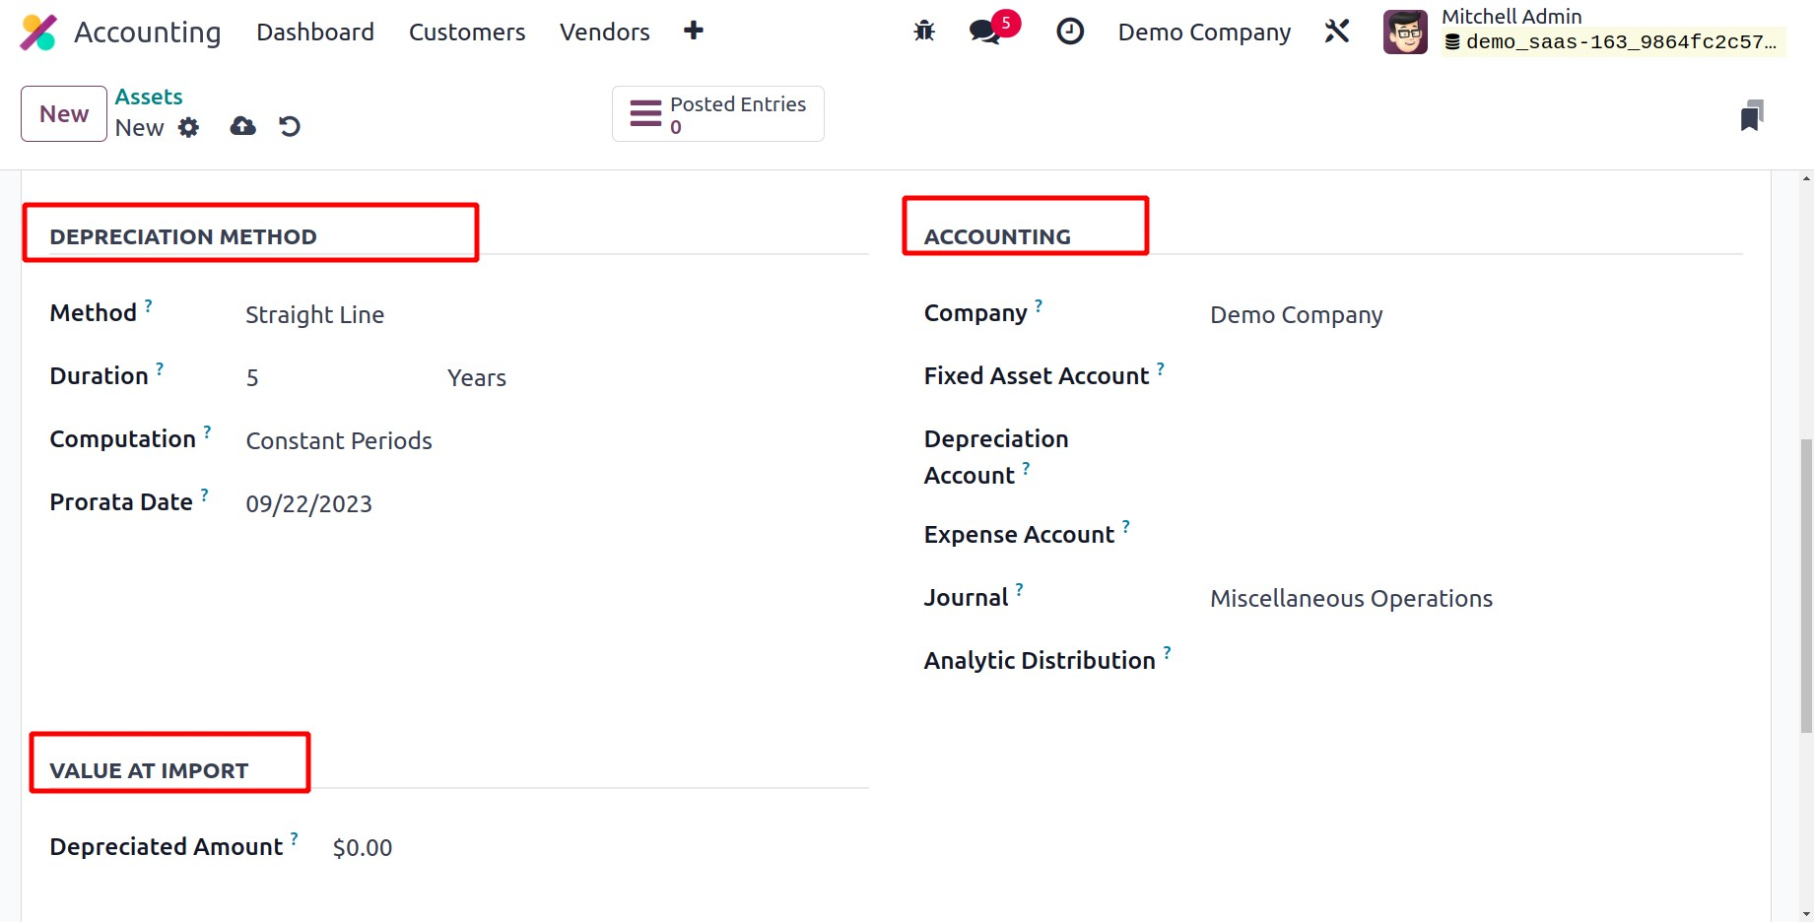Click the bookmark icon at top right
Image resolution: width=1814 pixels, height=922 pixels.
click(1751, 115)
